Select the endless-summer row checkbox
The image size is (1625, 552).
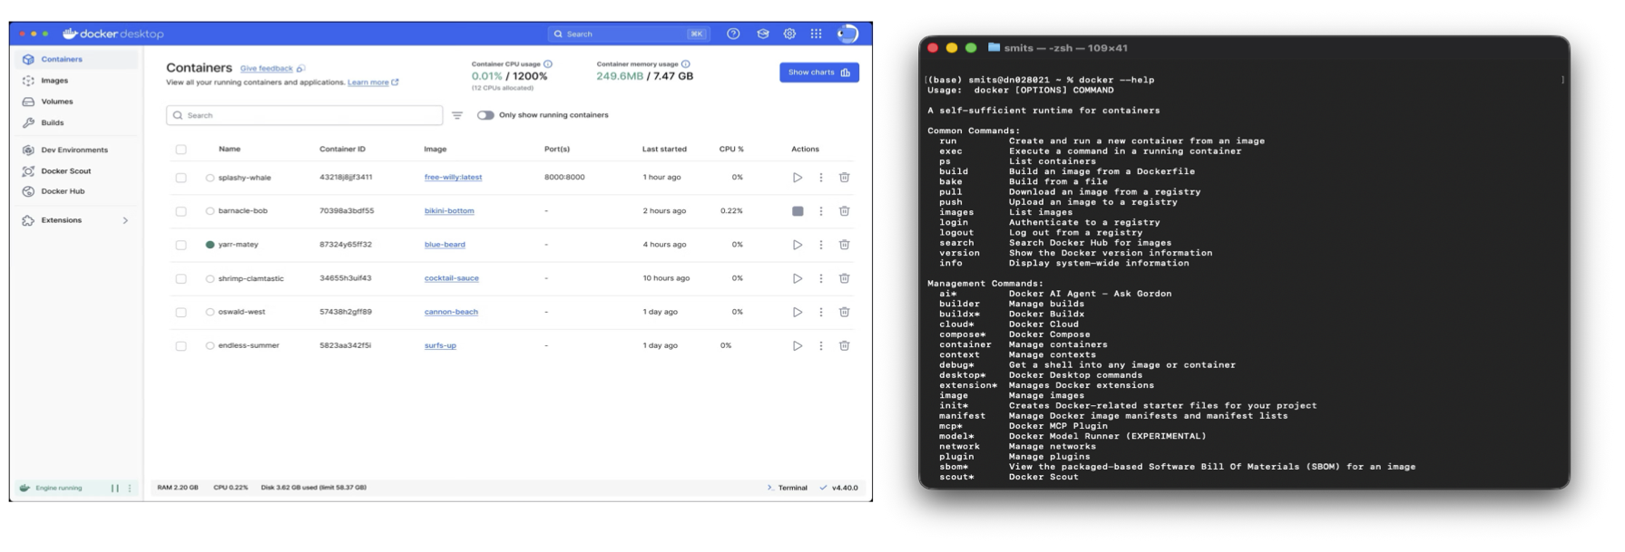(181, 346)
